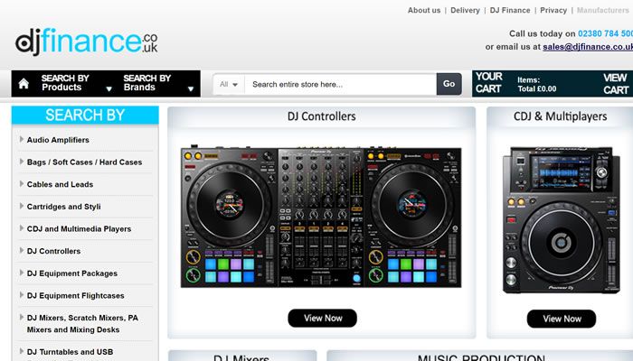Open the DJ Finance top link
Image resolution: width=633 pixels, height=361 pixels.
point(510,11)
